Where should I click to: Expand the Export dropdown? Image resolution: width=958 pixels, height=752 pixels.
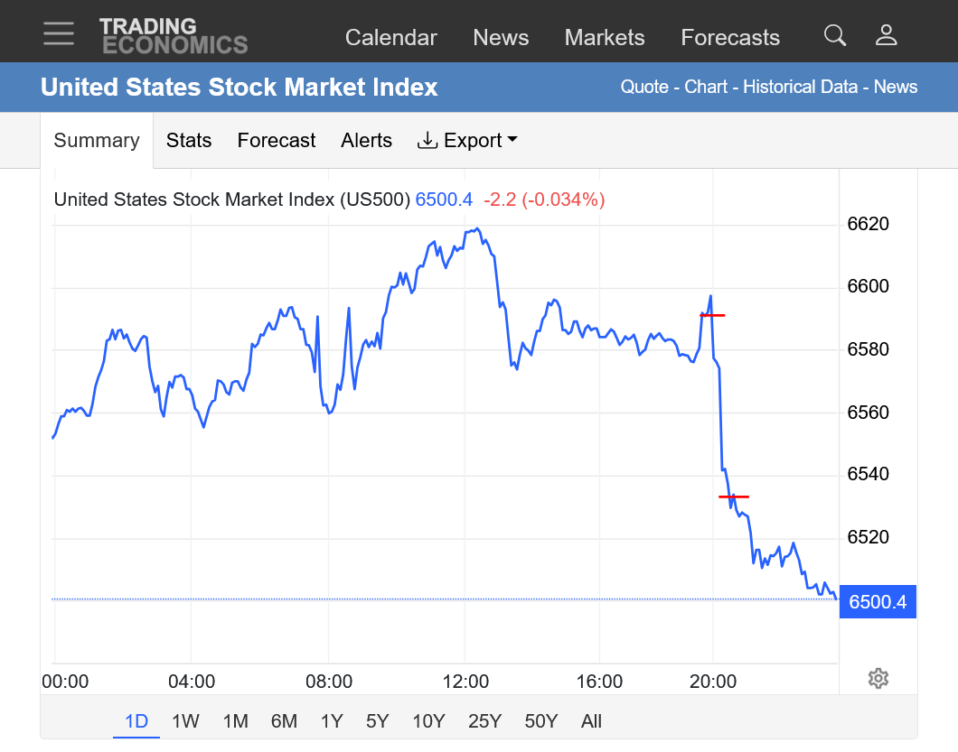click(x=467, y=141)
